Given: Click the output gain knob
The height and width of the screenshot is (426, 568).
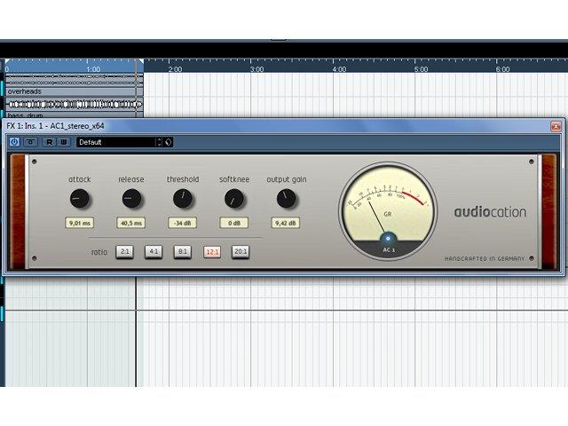Looking at the screenshot, I should click(286, 199).
